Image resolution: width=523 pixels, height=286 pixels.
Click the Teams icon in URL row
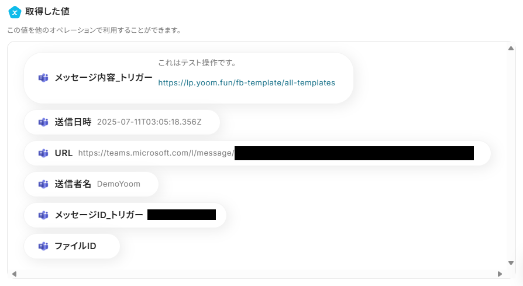pyautogui.click(x=43, y=153)
